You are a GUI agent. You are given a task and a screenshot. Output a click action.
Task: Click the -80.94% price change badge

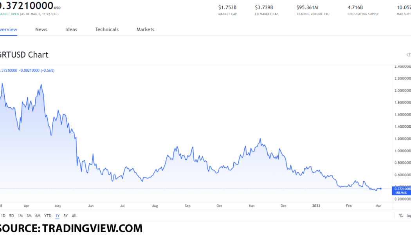click(400, 192)
